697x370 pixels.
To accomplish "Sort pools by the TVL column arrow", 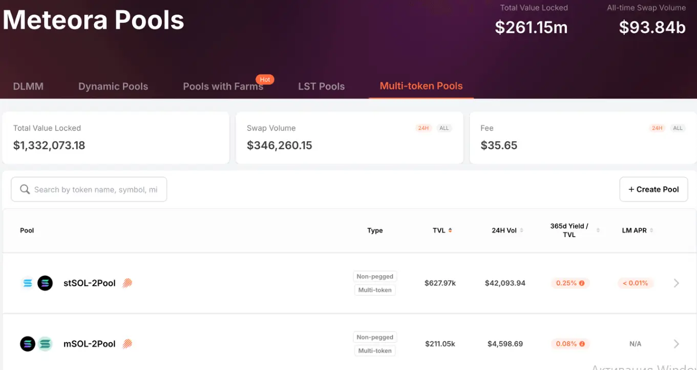I will click(x=450, y=230).
